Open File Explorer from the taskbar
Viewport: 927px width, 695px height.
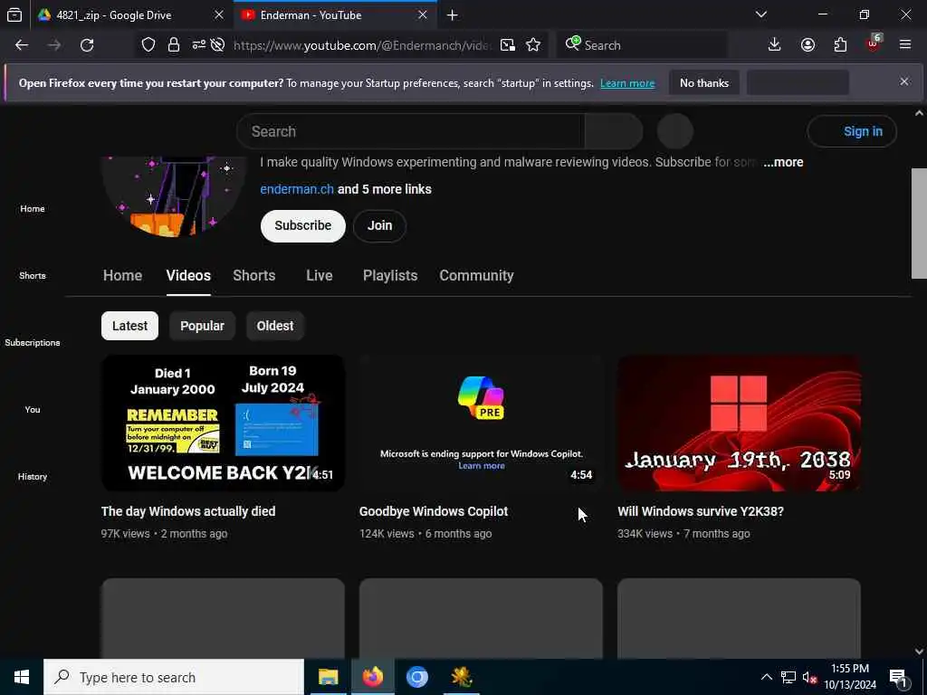tap(328, 677)
